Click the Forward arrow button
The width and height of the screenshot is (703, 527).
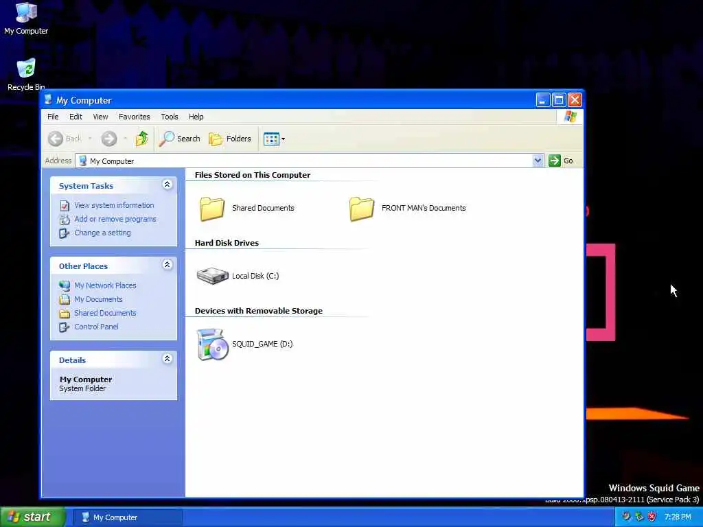pyautogui.click(x=109, y=139)
